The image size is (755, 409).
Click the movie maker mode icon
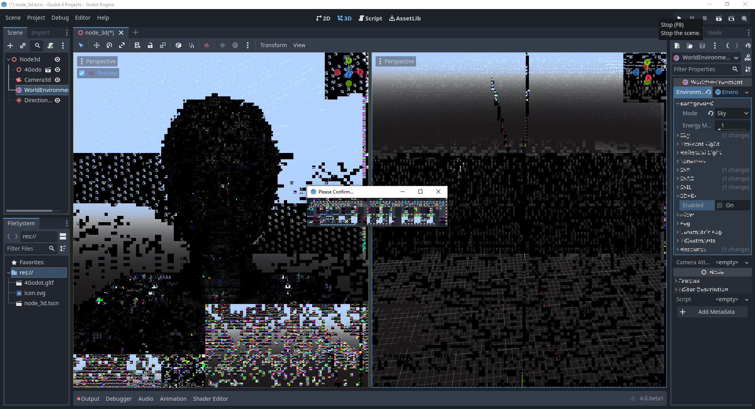(744, 18)
